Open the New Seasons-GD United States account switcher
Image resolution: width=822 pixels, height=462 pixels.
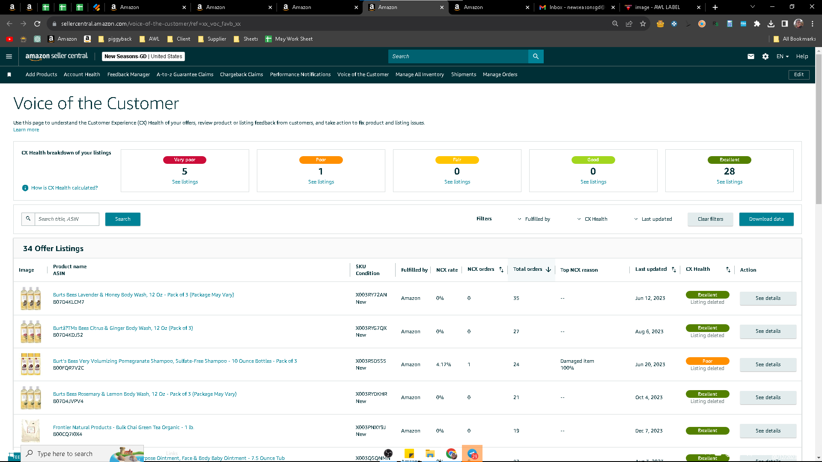coord(143,56)
